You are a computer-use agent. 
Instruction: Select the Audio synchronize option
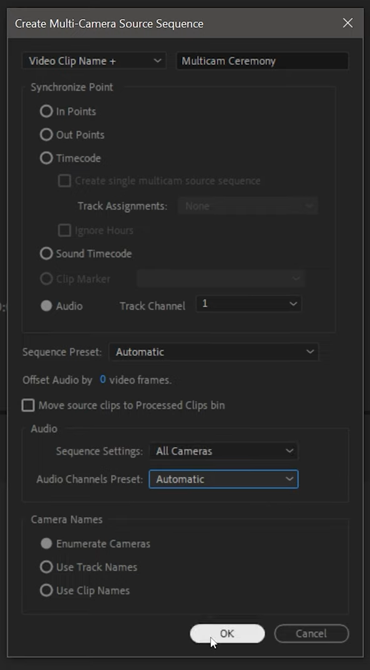click(46, 306)
